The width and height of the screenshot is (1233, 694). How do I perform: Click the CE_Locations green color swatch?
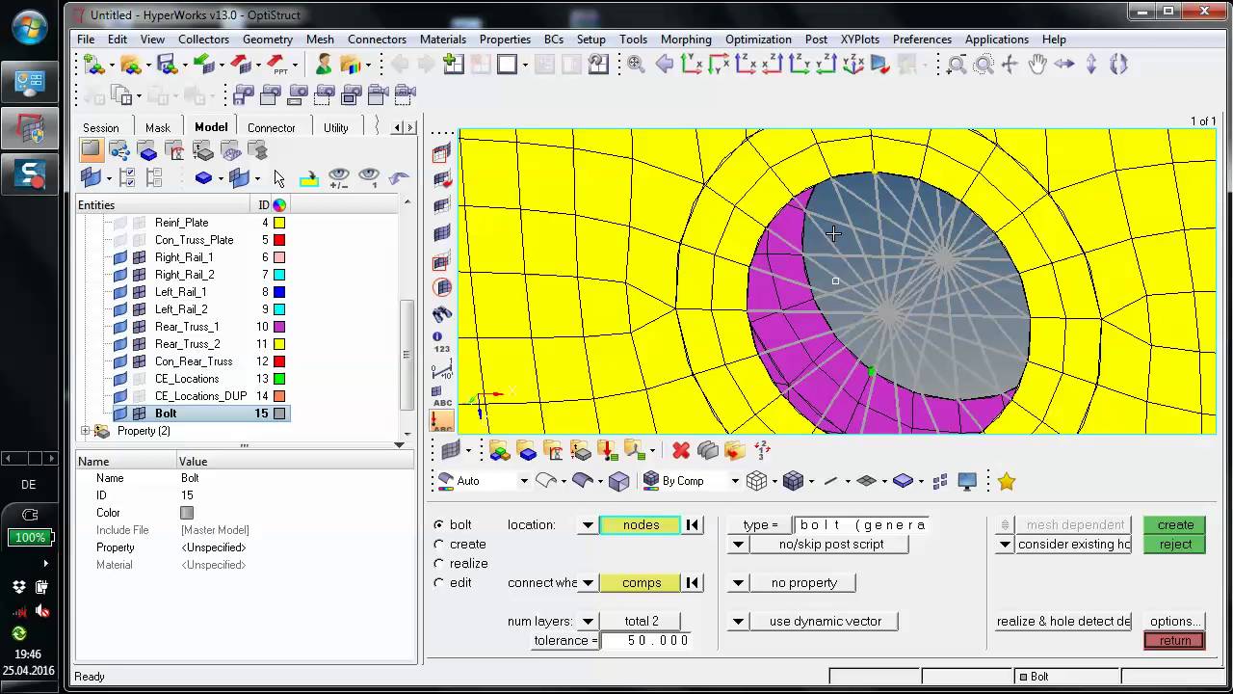point(279,379)
